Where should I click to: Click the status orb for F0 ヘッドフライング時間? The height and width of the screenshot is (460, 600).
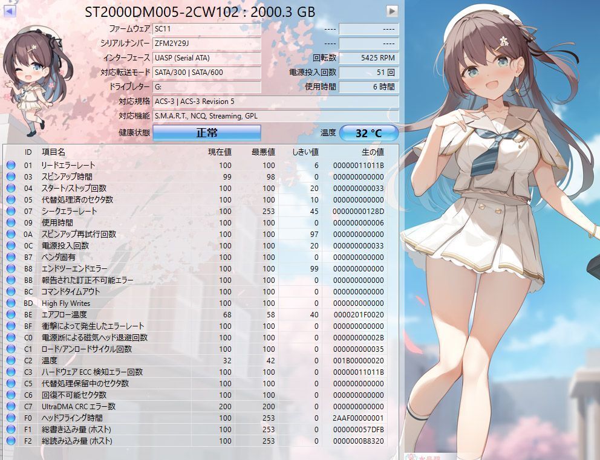(11, 418)
